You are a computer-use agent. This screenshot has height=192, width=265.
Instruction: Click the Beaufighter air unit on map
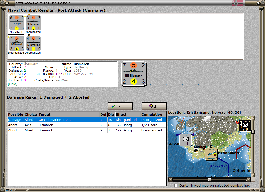[211, 154]
